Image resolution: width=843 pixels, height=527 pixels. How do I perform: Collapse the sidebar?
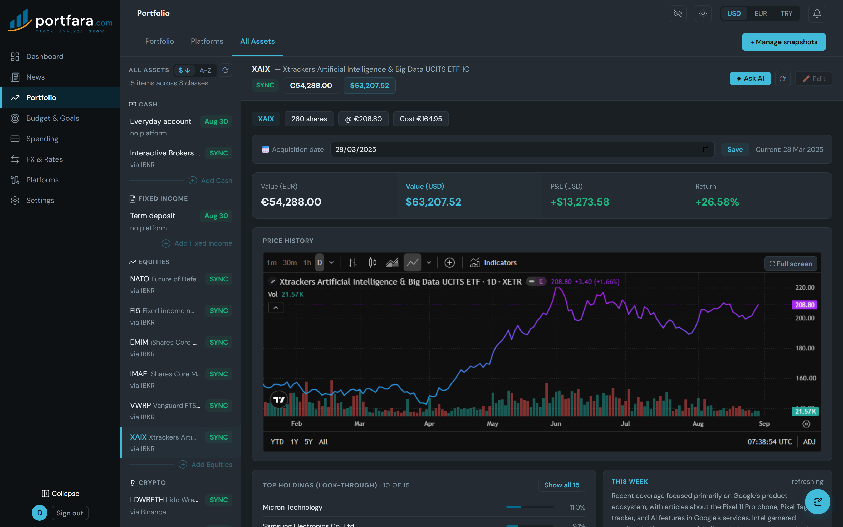60,494
